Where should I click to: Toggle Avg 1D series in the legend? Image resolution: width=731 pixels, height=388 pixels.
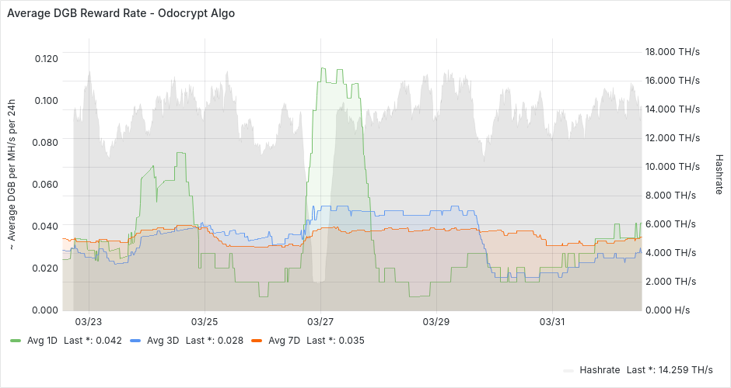coord(42,341)
